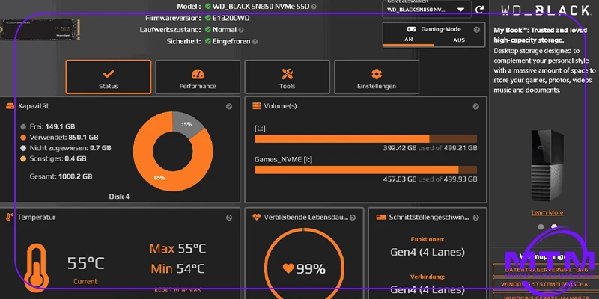Refresh the device list with reload icon
Image resolution: width=599 pixels, height=299 pixels.
point(479,10)
